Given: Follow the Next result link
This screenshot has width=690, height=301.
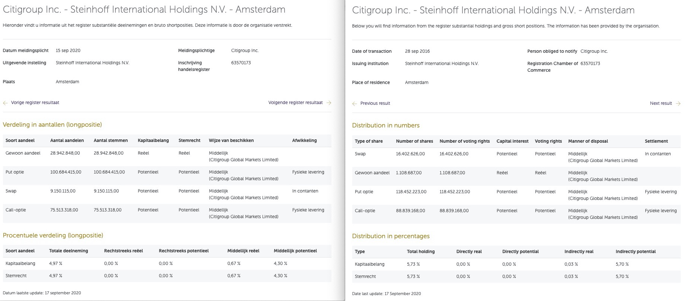Looking at the screenshot, I should [661, 103].
